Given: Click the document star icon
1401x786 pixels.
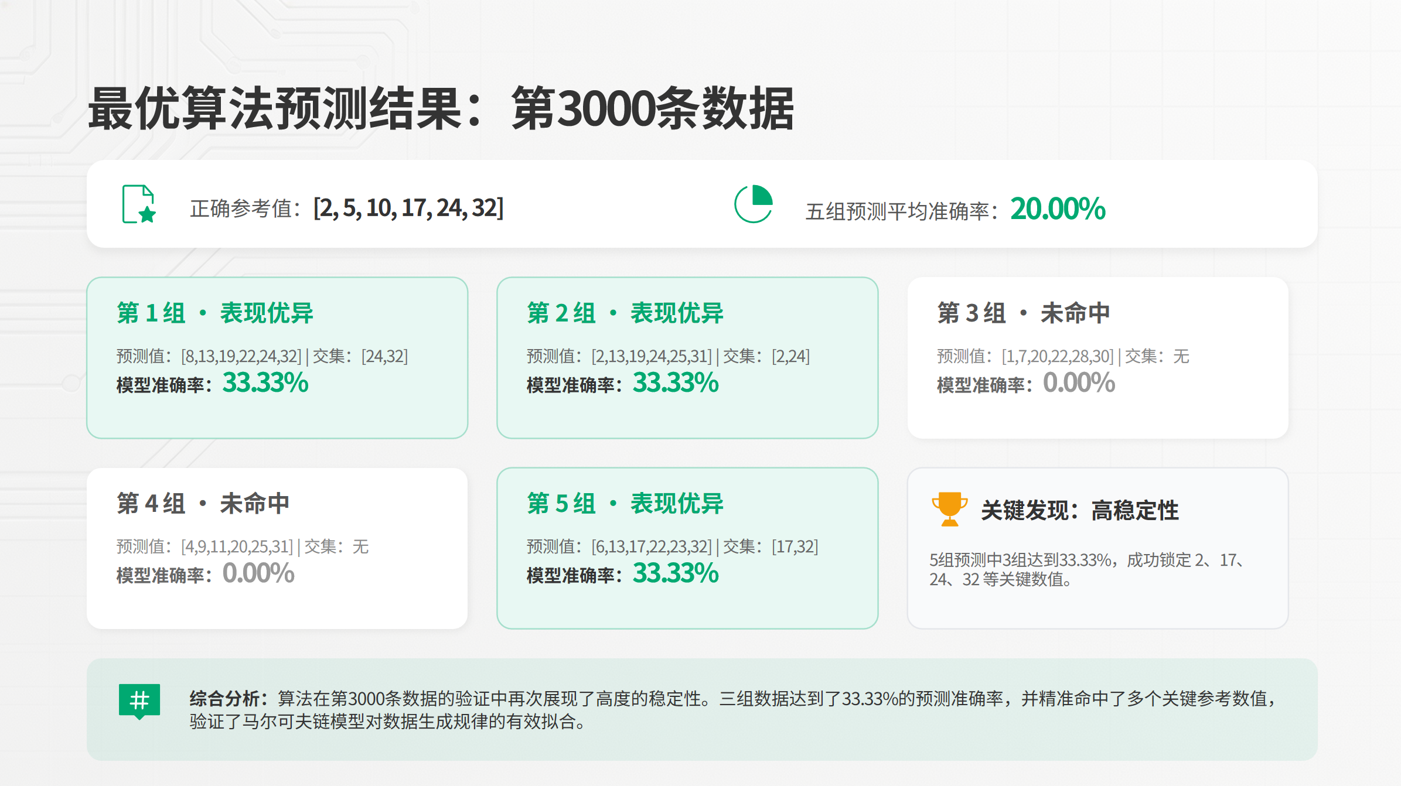Looking at the screenshot, I should click(x=139, y=204).
